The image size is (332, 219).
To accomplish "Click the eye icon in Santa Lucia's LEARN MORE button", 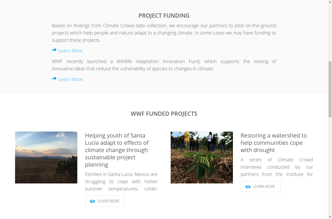I will [92, 201].
